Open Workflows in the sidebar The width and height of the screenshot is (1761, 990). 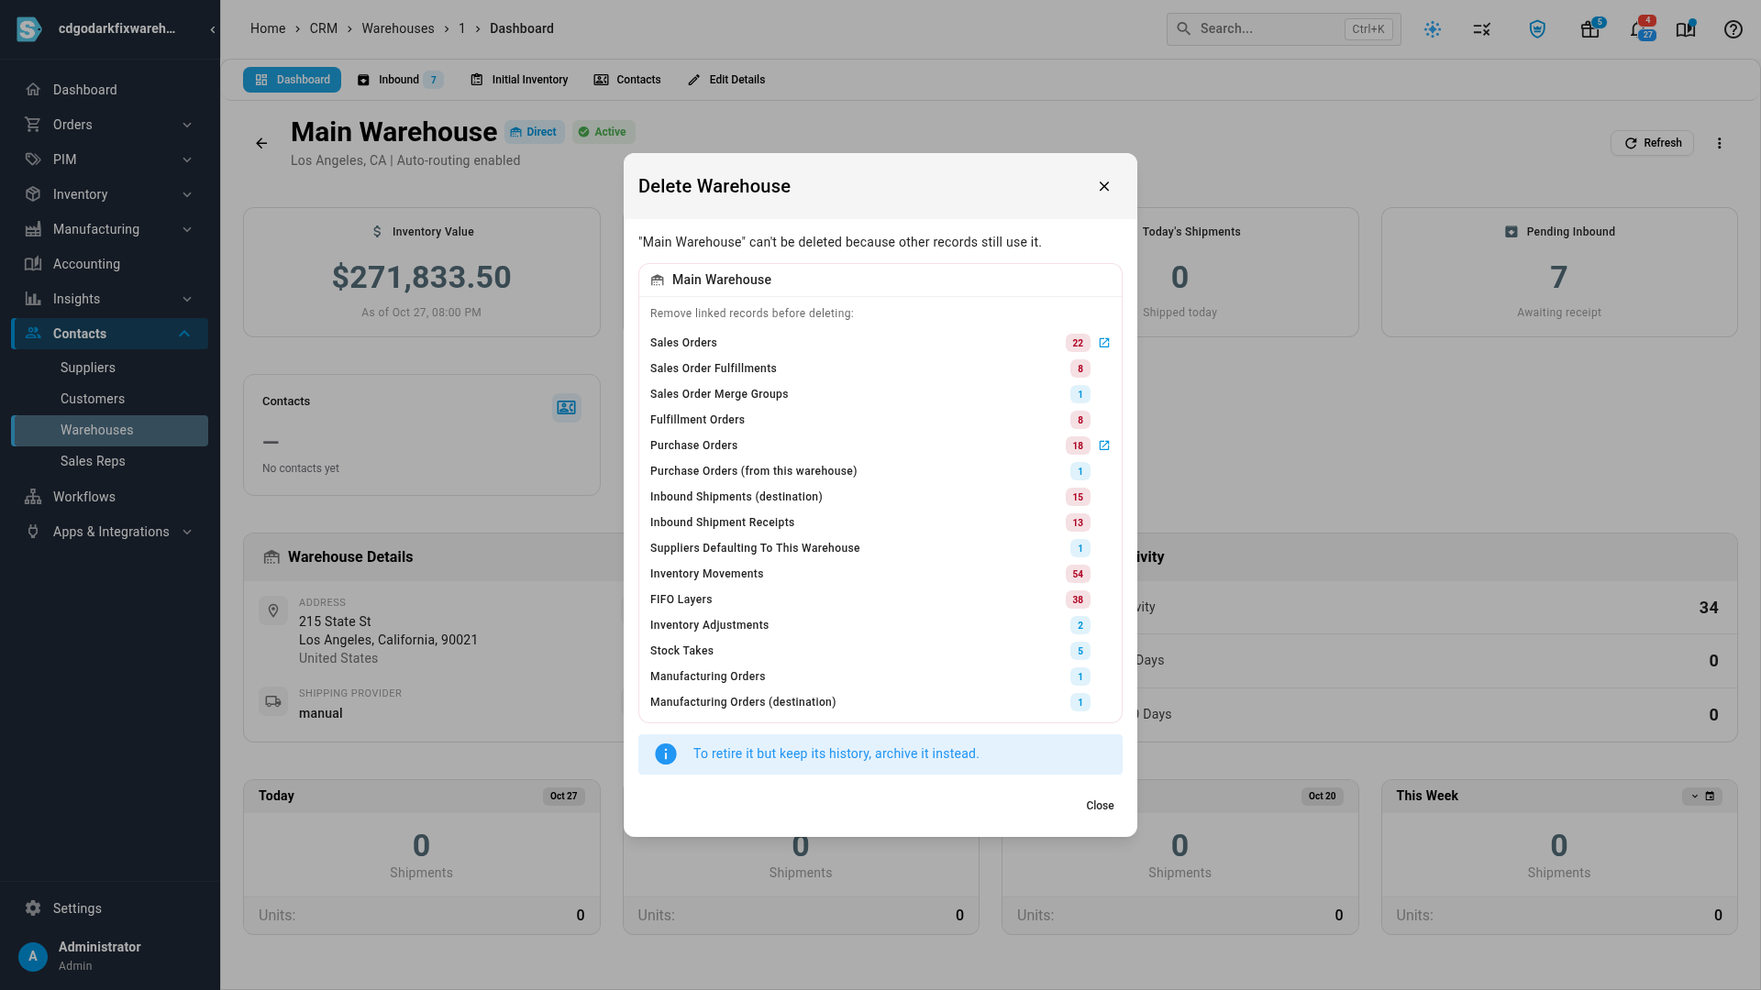tap(84, 497)
